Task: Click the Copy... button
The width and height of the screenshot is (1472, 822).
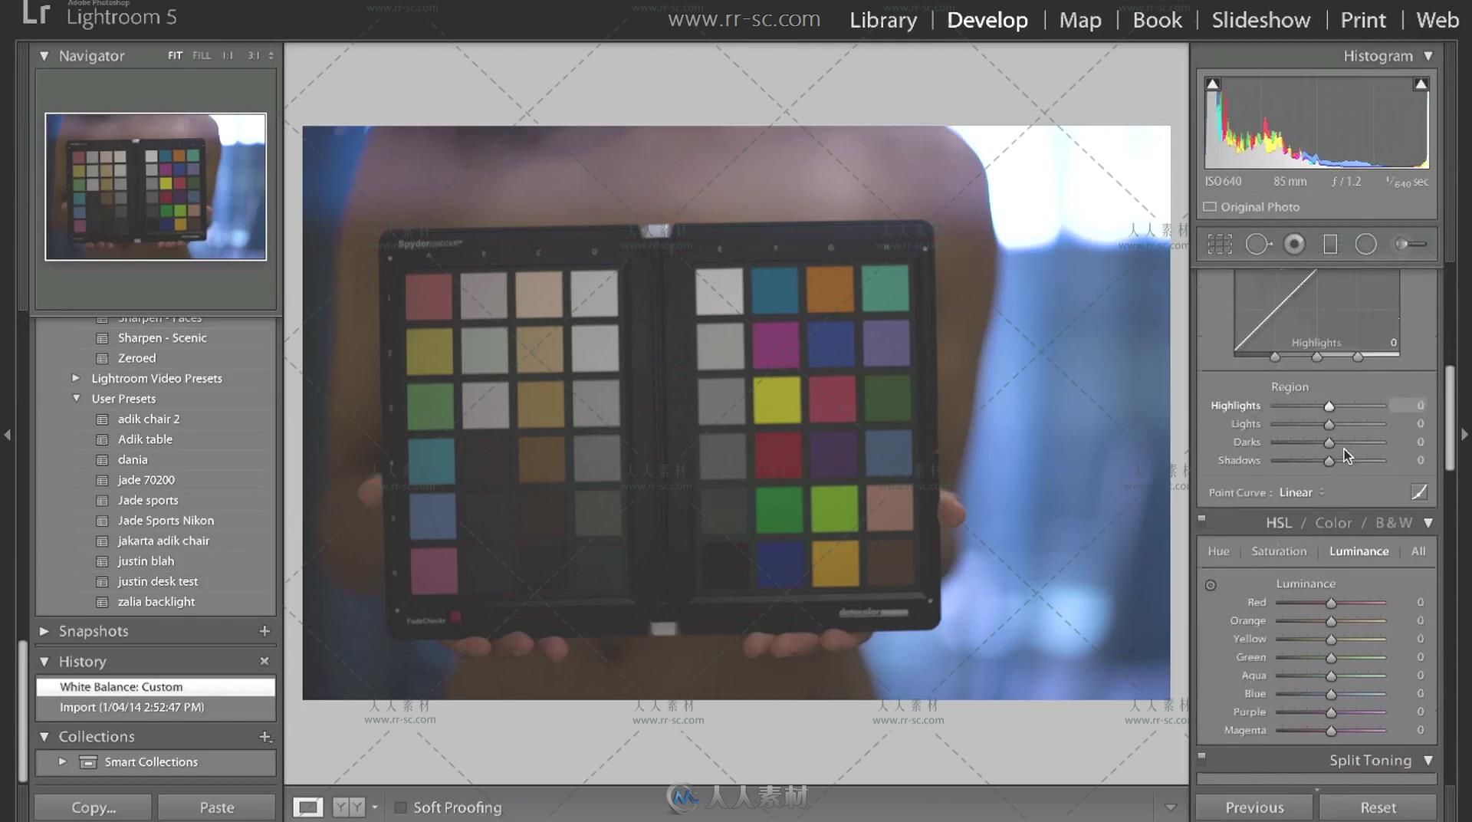Action: click(94, 807)
